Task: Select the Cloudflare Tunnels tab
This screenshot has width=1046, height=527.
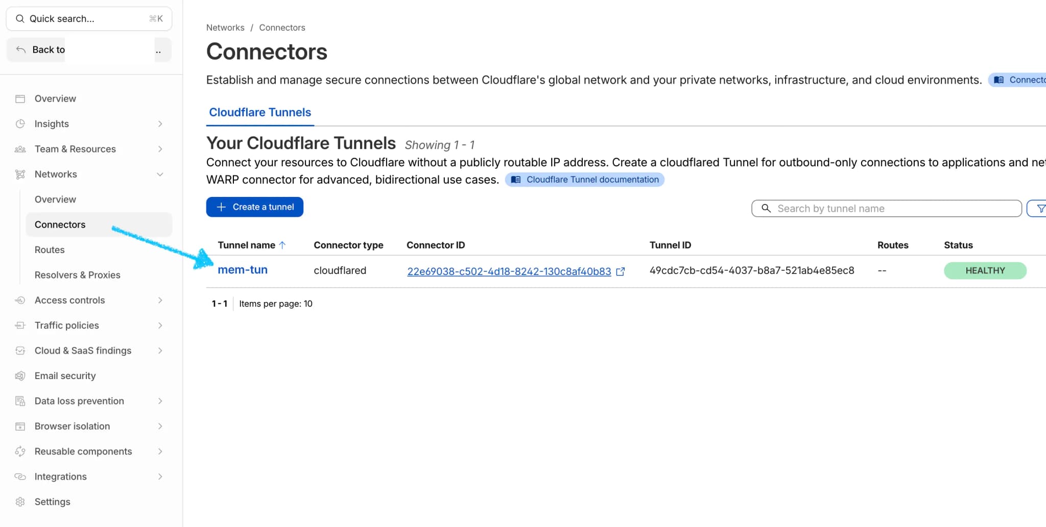Action: (260, 112)
